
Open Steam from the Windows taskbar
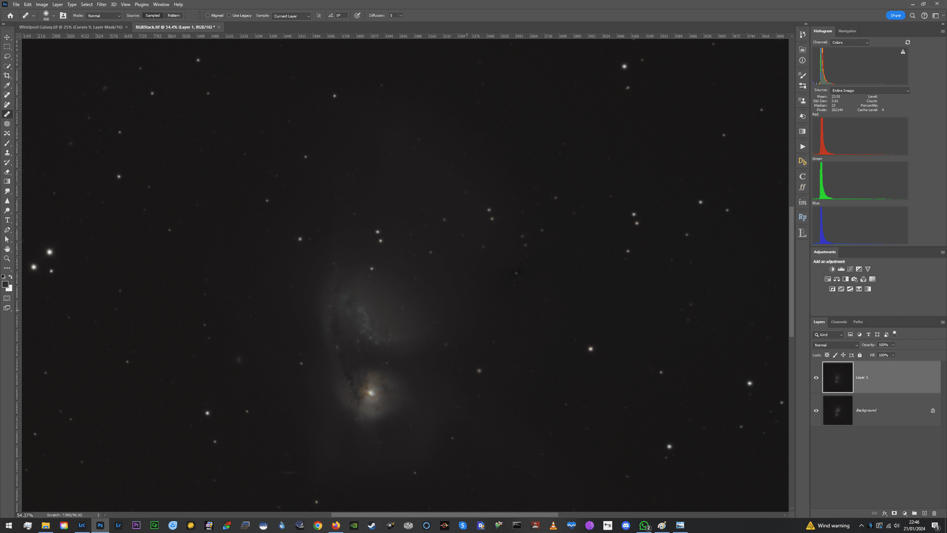[372, 525]
